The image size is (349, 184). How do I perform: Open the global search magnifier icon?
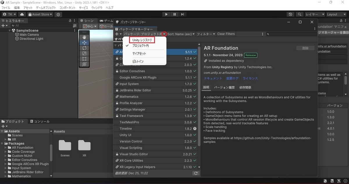[299, 14]
